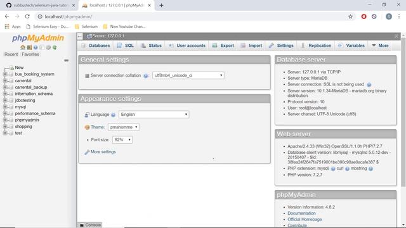Click database icon next to bus_booking_system
Screen dimensions: 406x228
(x=11, y=74)
